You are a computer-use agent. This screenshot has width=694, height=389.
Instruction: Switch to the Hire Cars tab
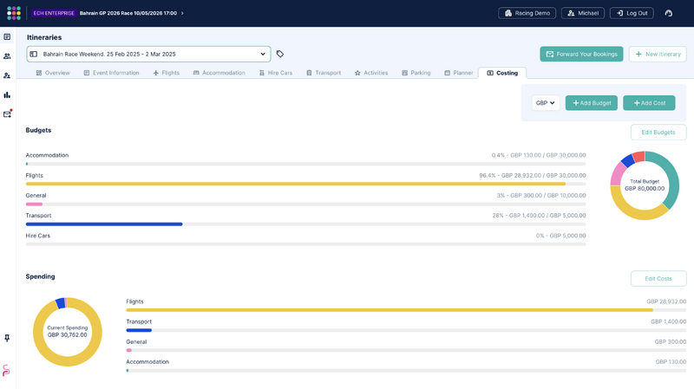point(276,73)
